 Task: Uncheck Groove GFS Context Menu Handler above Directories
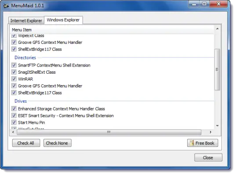click(14, 42)
